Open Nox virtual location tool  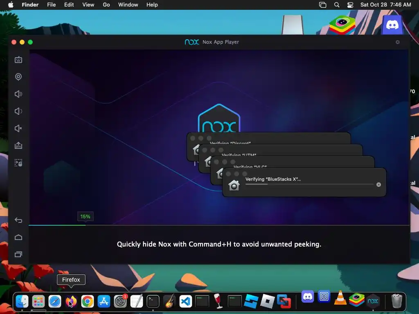(x=18, y=77)
